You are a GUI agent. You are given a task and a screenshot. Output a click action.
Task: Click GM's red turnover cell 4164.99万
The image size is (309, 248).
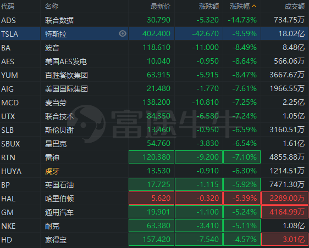click(x=285, y=212)
